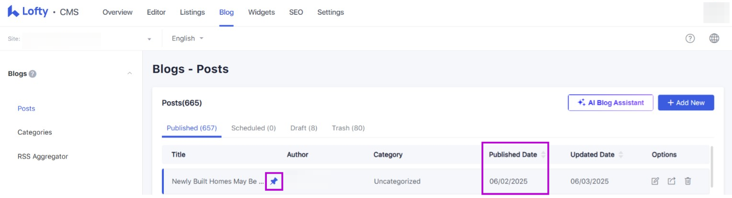Sort posts by Published Date
Viewport: 732px width, 198px height.
(543, 155)
